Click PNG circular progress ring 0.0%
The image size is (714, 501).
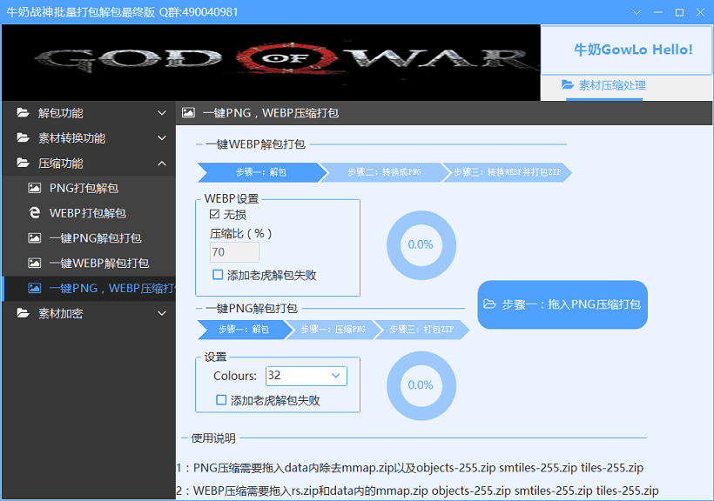(x=421, y=385)
